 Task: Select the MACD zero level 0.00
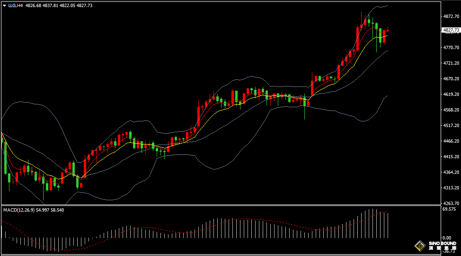click(447, 238)
